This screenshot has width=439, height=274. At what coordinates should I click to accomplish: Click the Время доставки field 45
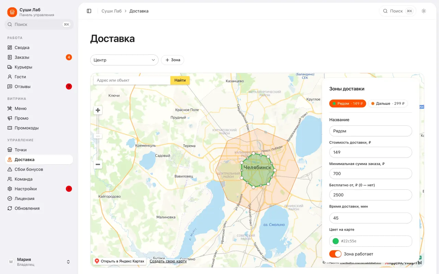(370, 218)
